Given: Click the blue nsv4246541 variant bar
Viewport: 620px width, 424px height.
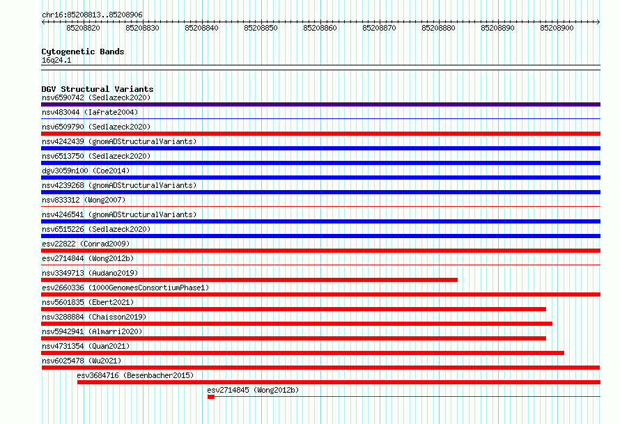Looking at the screenshot, I should click(x=320, y=221).
